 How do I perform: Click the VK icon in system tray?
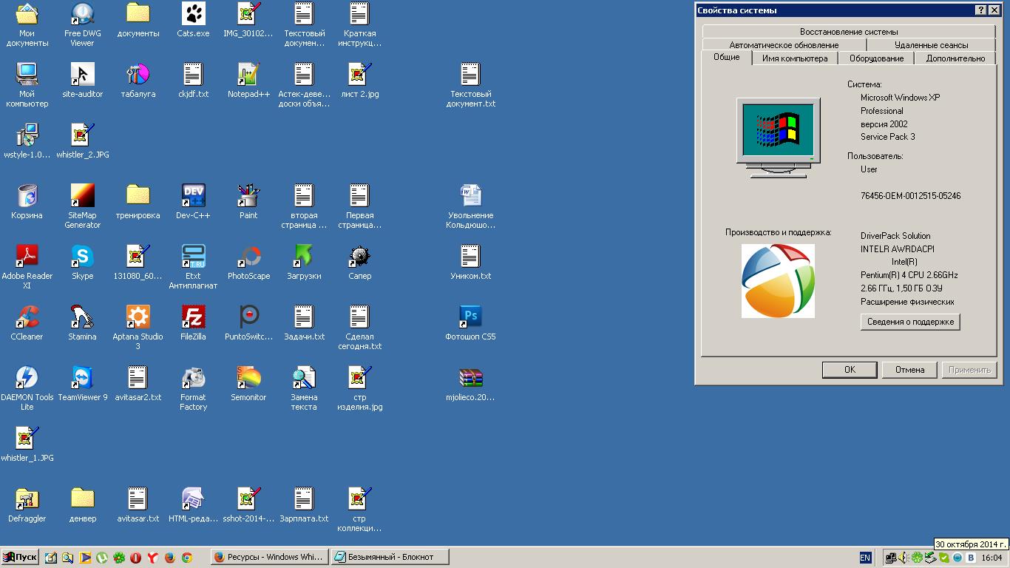(x=971, y=558)
